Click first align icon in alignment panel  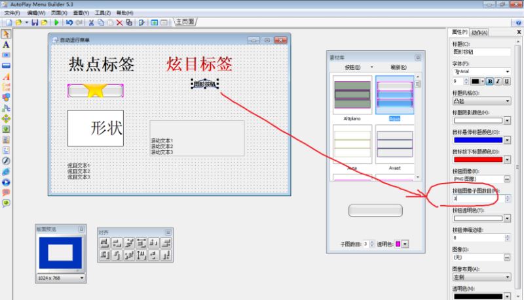click(105, 243)
